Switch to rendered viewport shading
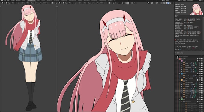The image size is (204, 112). tap(170, 3)
